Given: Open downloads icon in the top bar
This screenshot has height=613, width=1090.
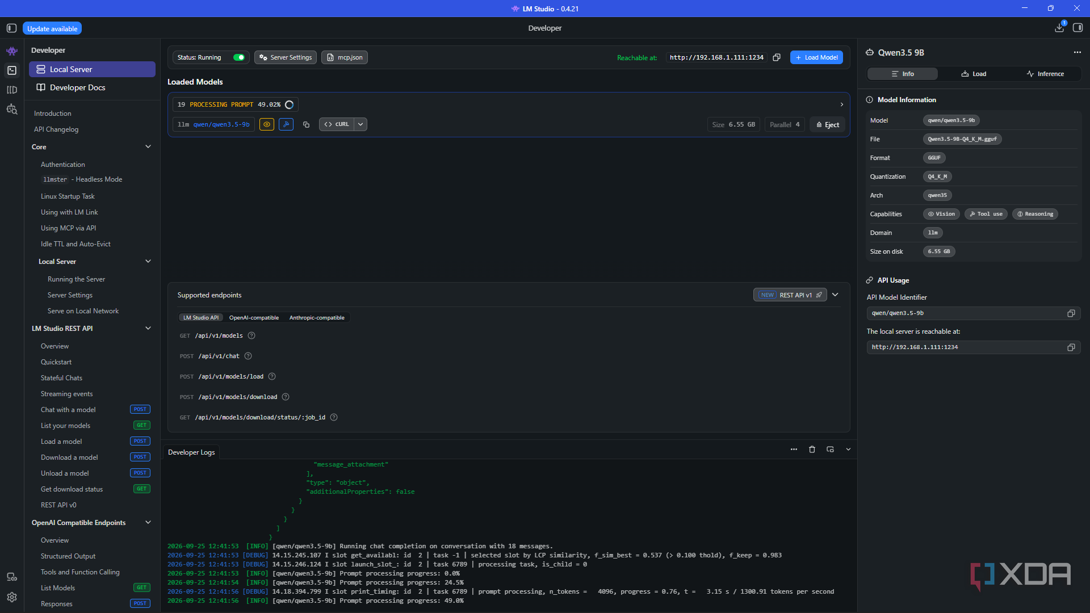Looking at the screenshot, I should click(1059, 28).
